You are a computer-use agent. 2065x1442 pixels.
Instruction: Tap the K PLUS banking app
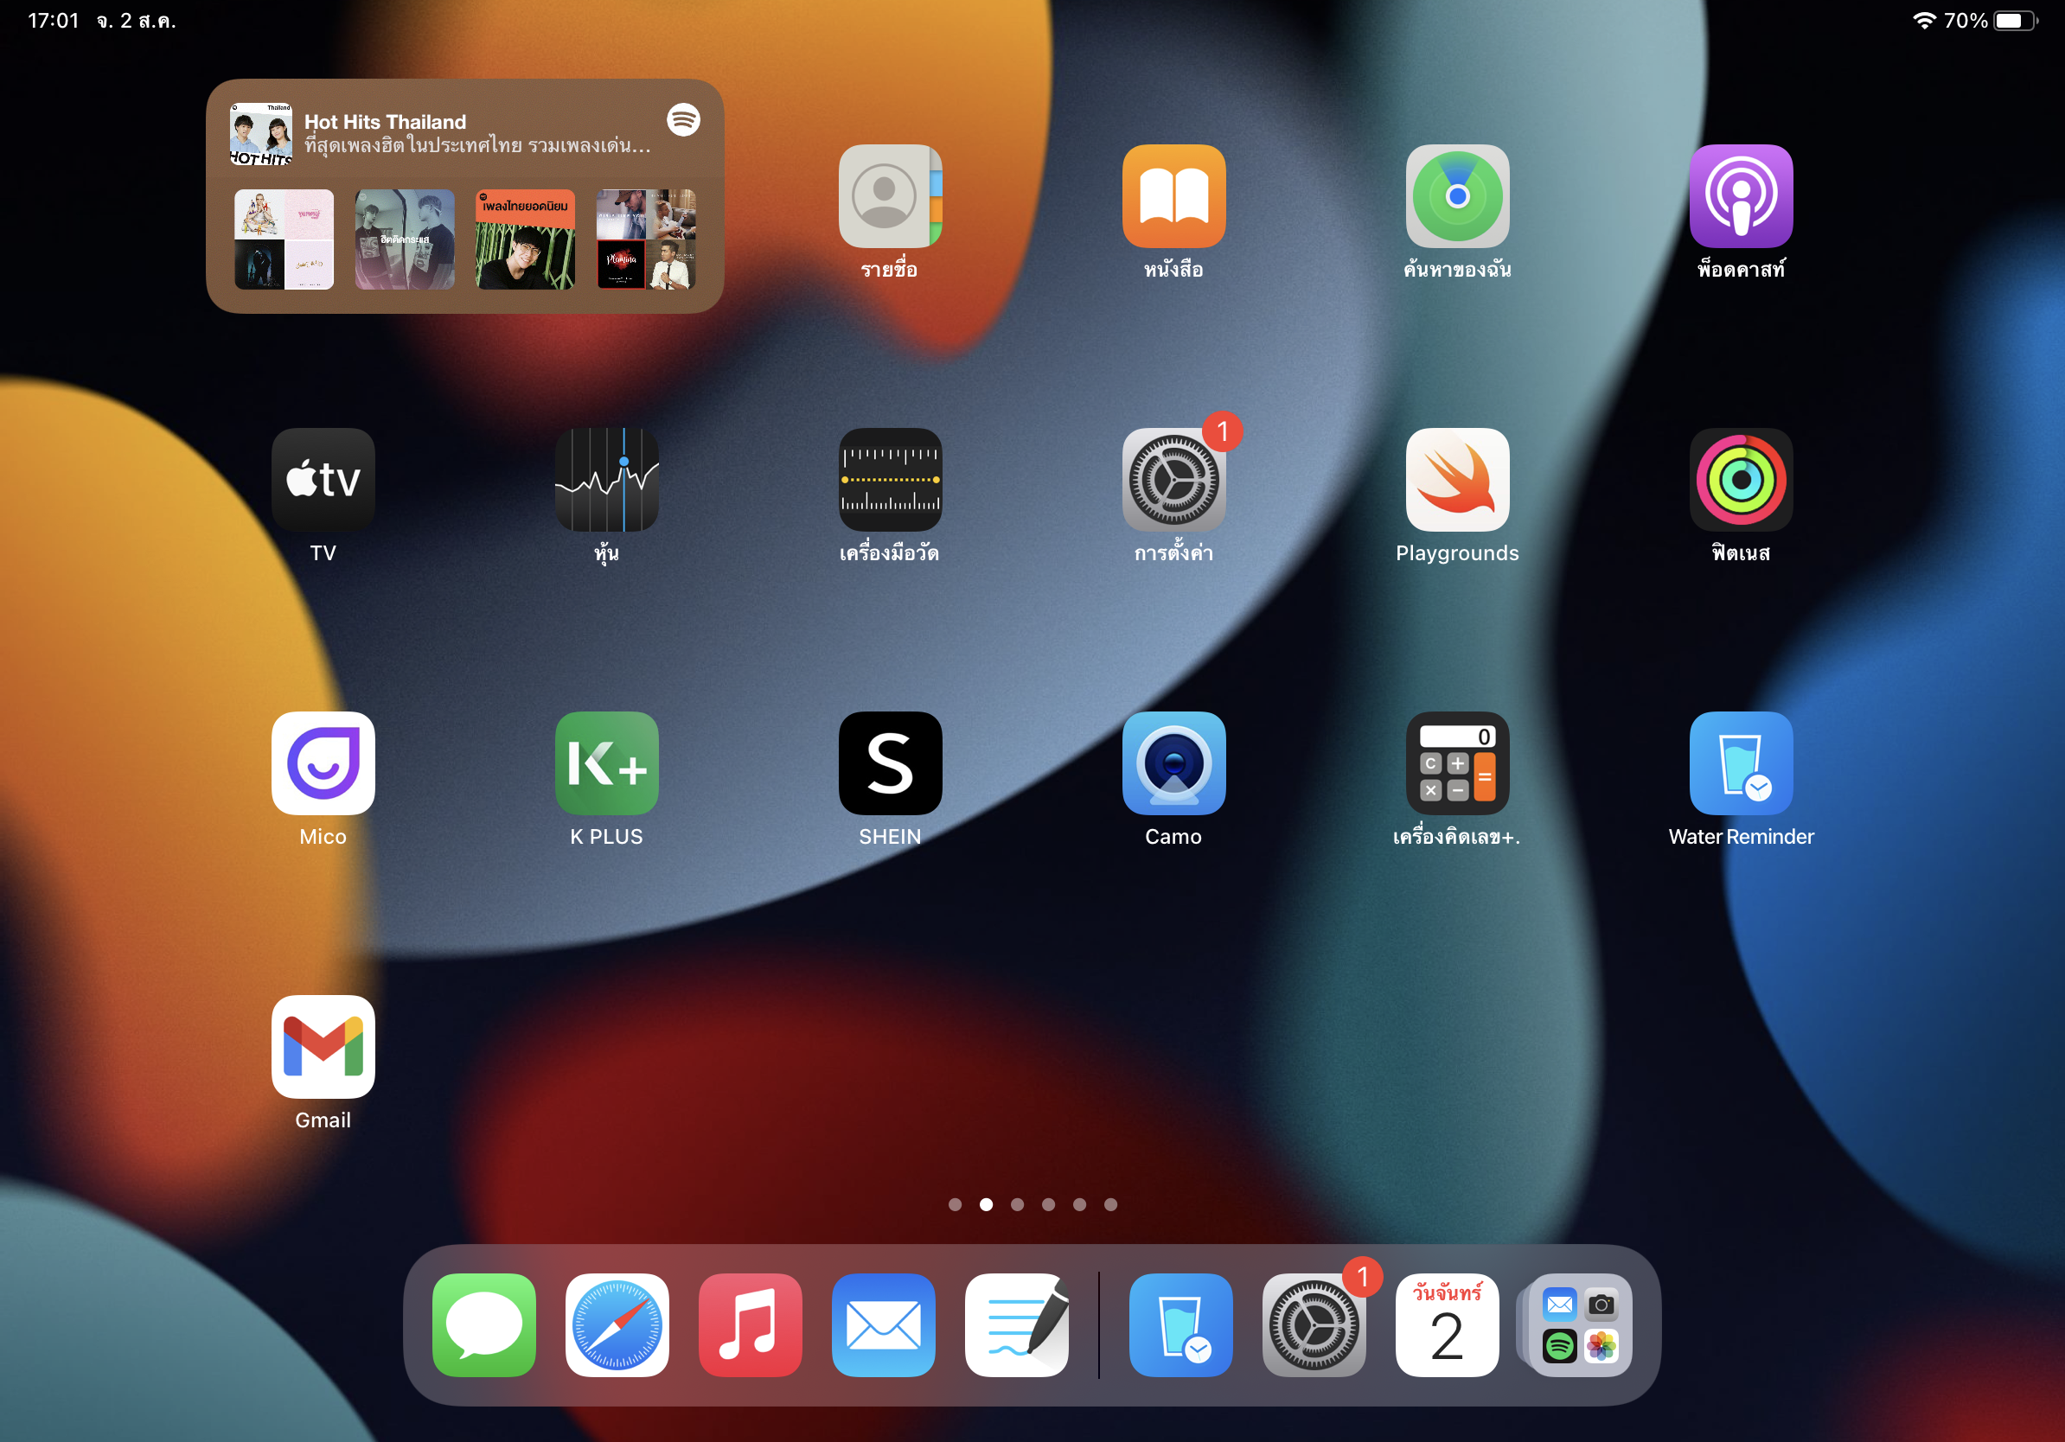[x=606, y=763]
